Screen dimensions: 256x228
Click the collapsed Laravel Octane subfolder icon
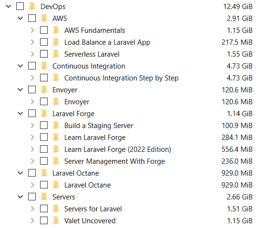[x=56, y=185]
